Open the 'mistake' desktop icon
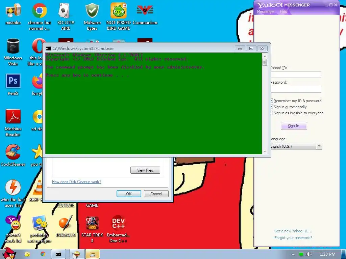Image resolution: width=346 pixels, height=259 pixels. point(13,14)
